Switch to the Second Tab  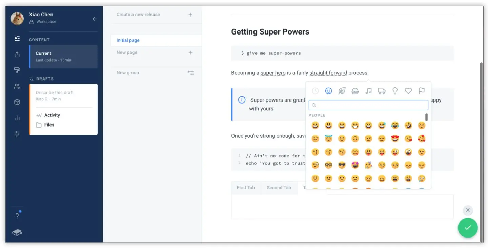tap(279, 188)
